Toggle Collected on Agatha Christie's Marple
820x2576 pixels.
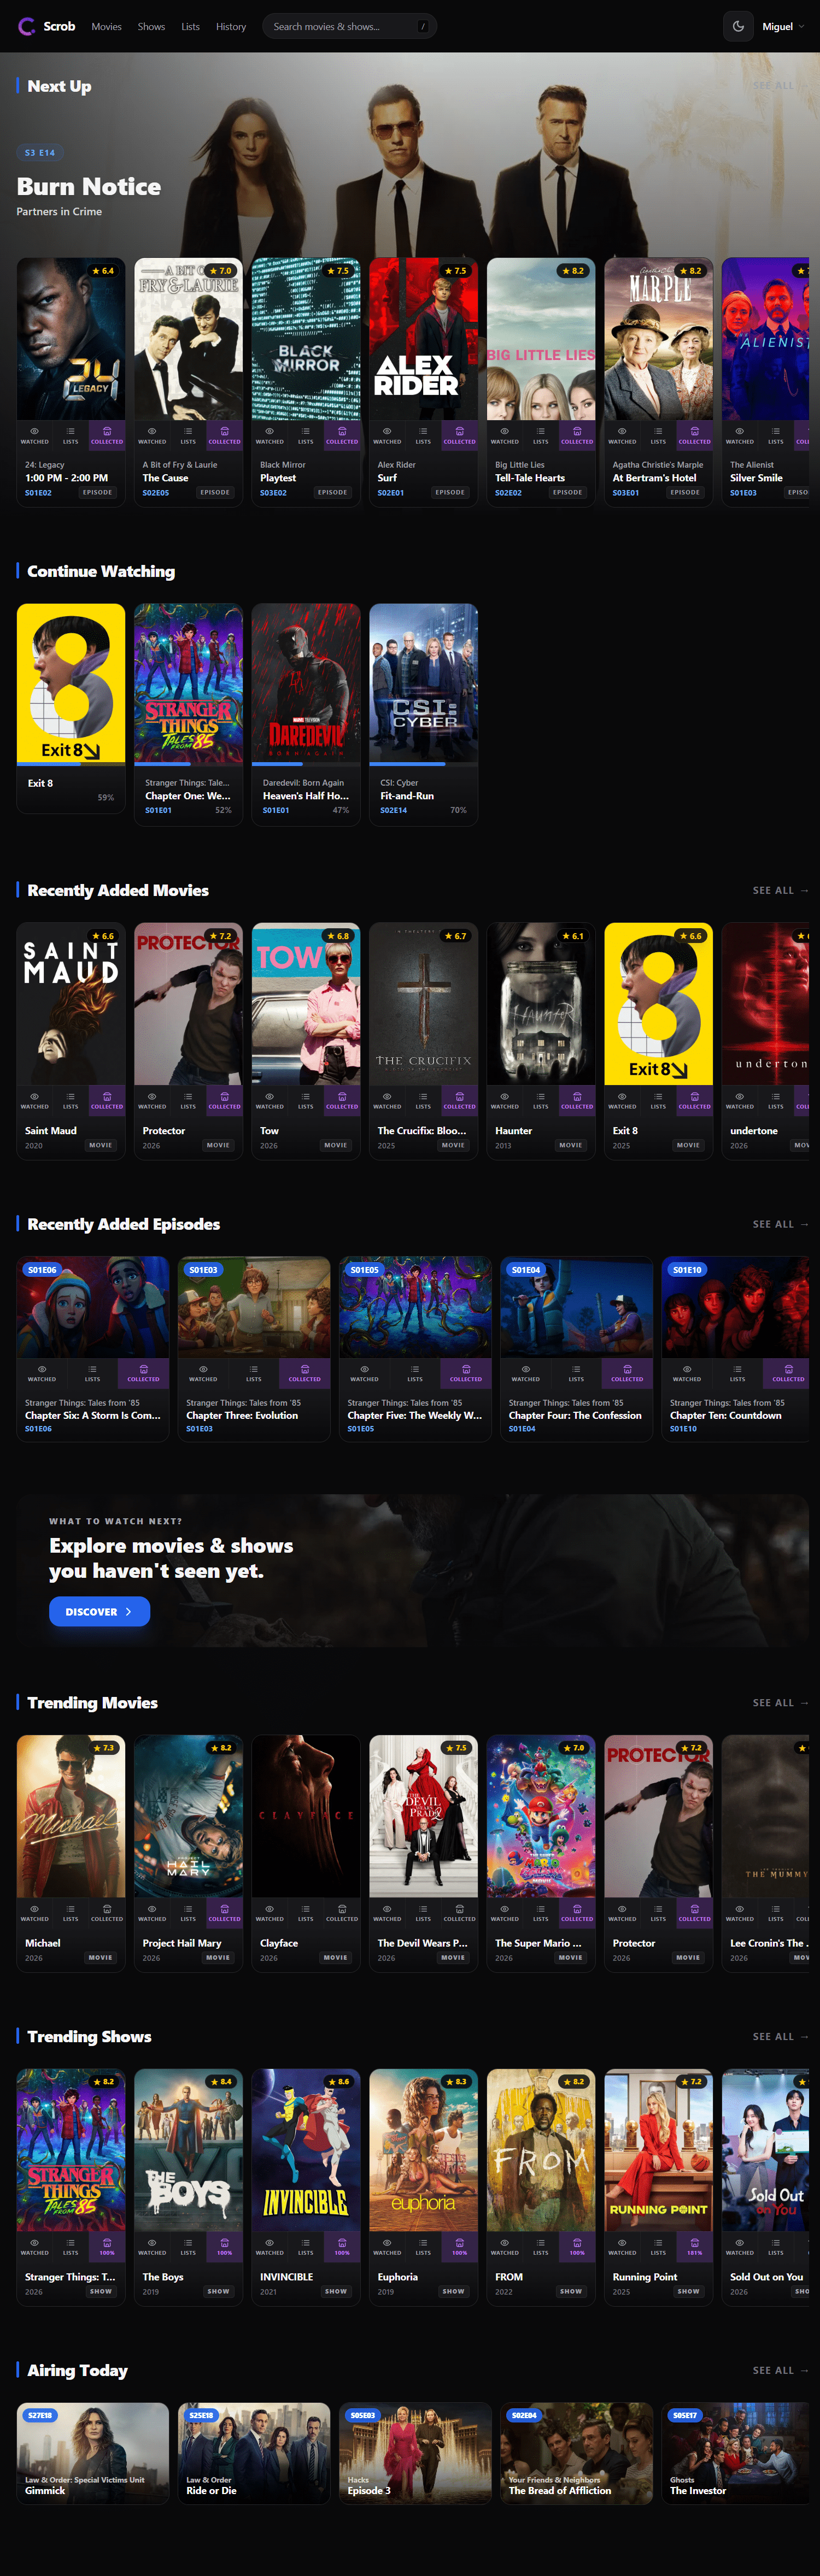pos(695,435)
